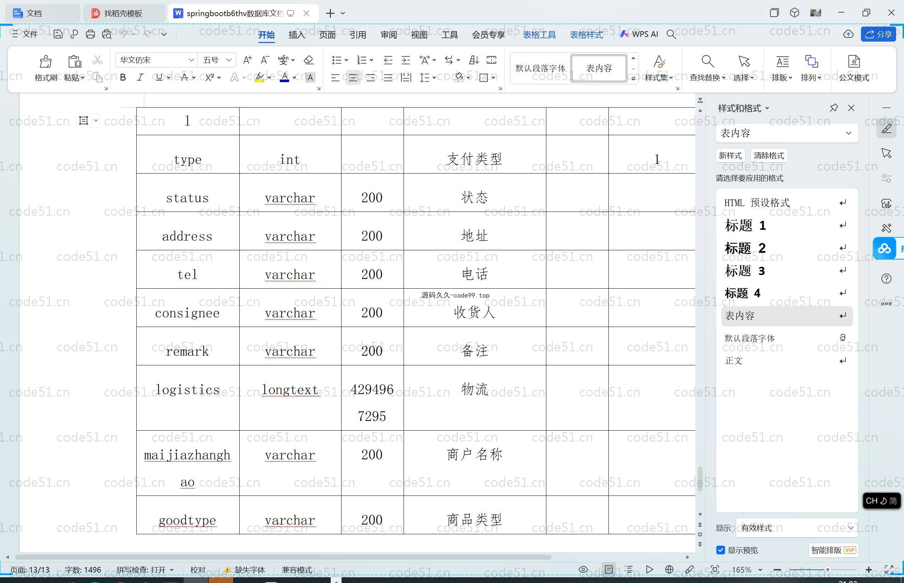Click the 分享 share button
The width and height of the screenshot is (904, 583).
click(878, 34)
